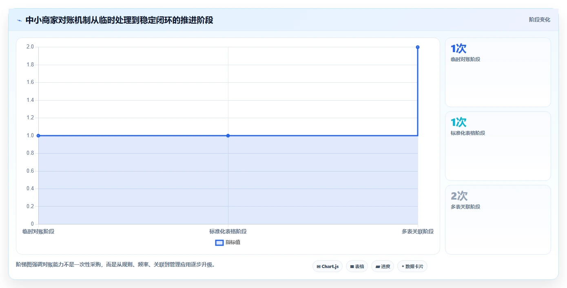Click the 1.4 y-axis tick label

pyautogui.click(x=30, y=100)
